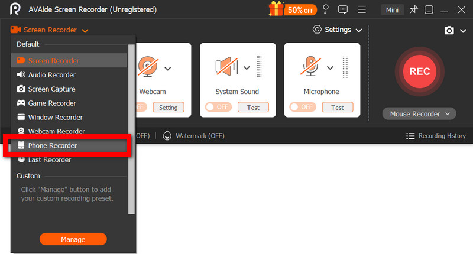Open the webcam source dropdown arrow
The width and height of the screenshot is (473, 254).
point(168,69)
